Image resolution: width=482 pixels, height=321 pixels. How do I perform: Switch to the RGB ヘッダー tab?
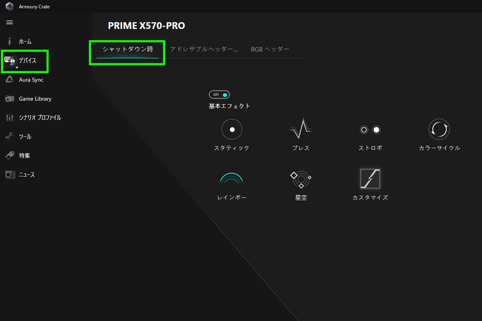tap(270, 49)
